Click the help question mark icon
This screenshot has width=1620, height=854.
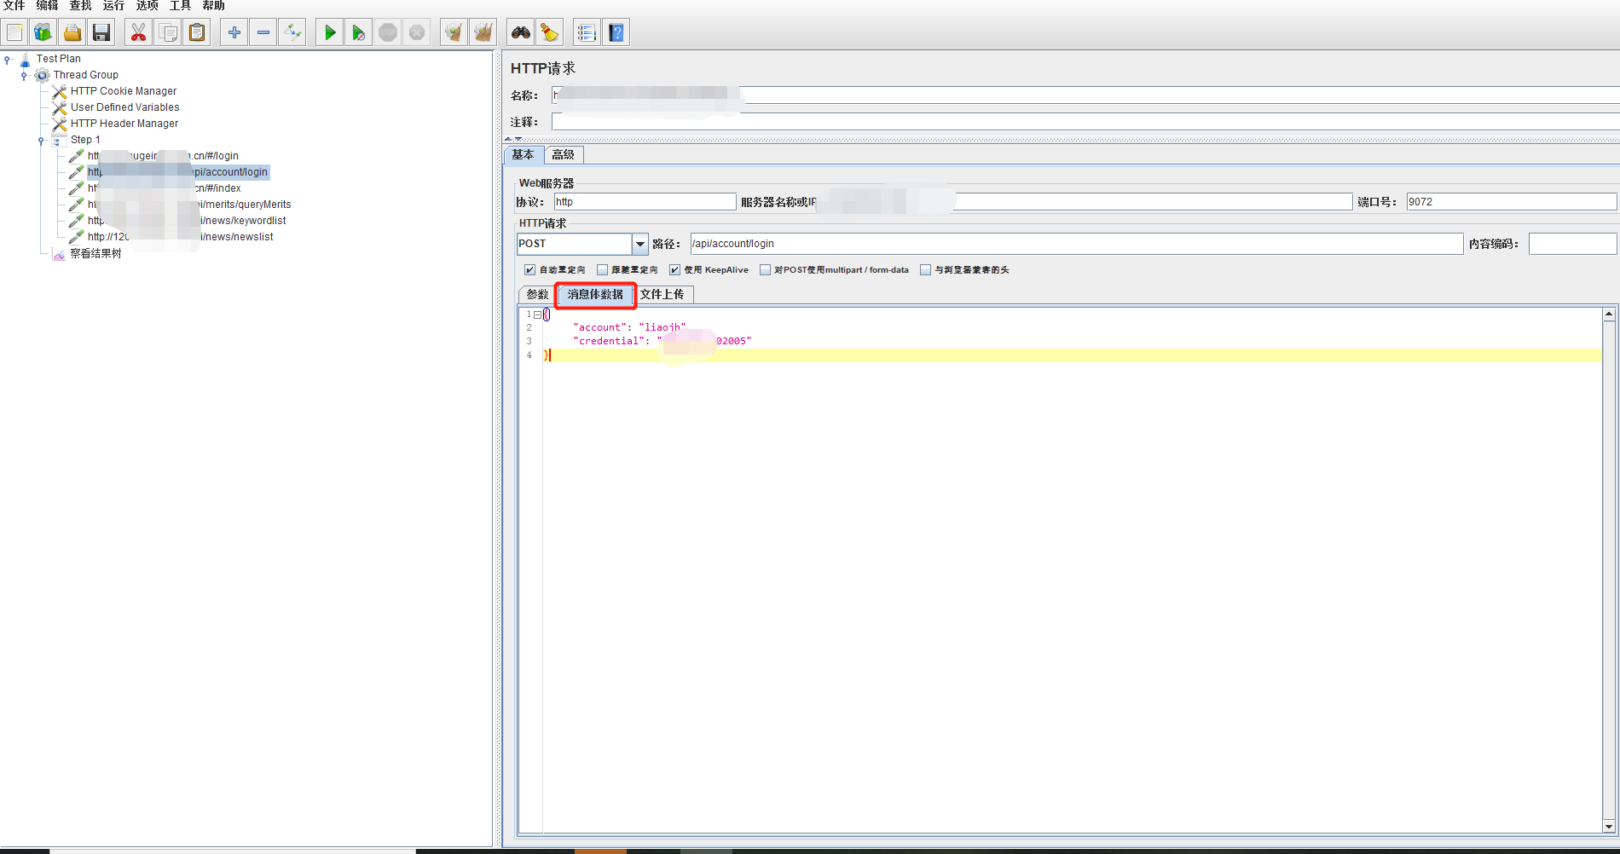616,32
